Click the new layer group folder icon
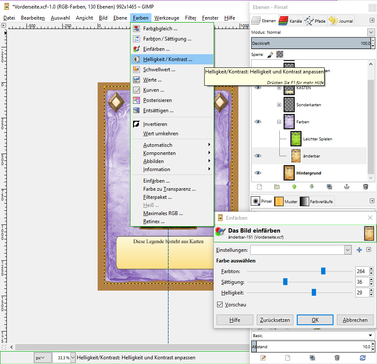Screen dimensions: 377x364 [277, 186]
